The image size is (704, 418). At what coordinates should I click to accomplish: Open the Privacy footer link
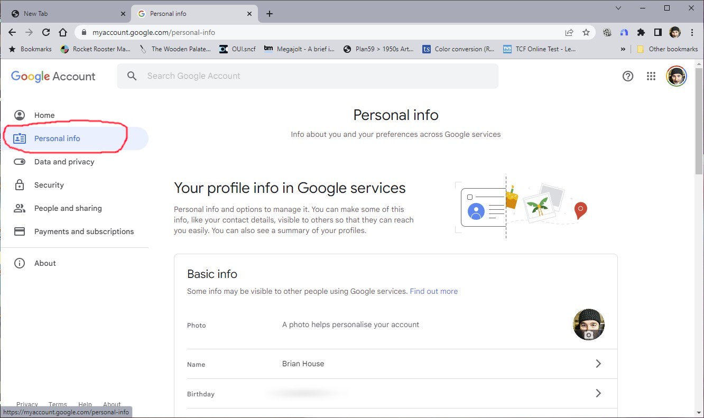pos(27,405)
